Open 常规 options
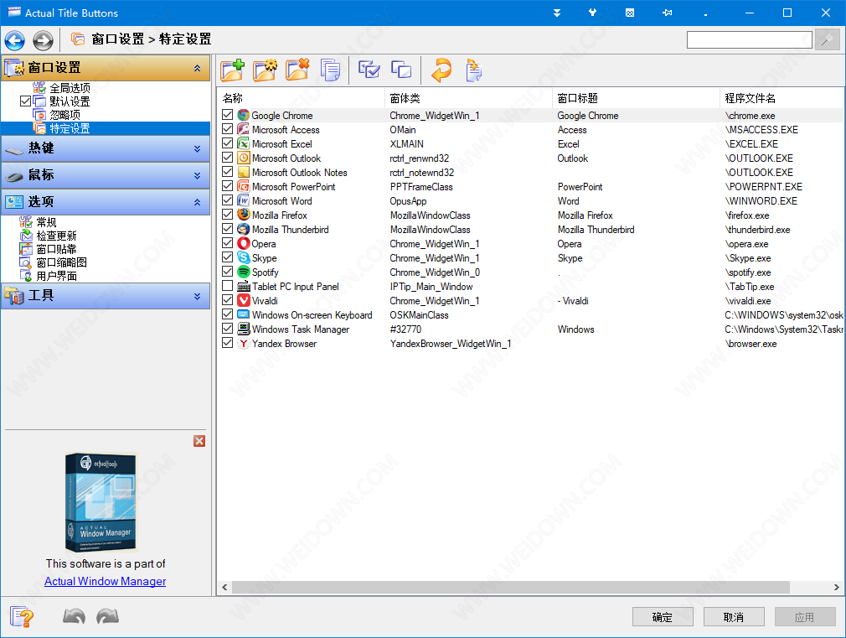 pos(46,222)
